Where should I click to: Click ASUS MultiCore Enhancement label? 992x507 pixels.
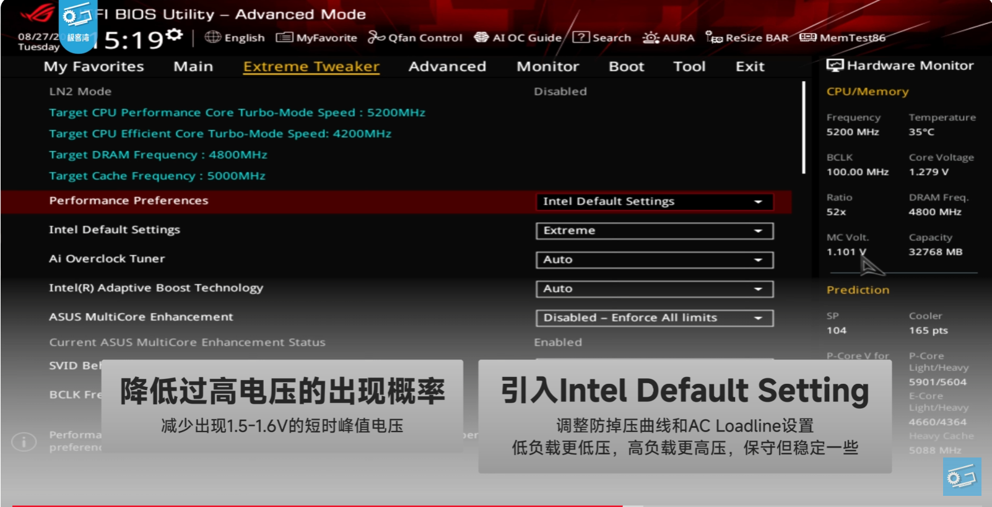141,317
